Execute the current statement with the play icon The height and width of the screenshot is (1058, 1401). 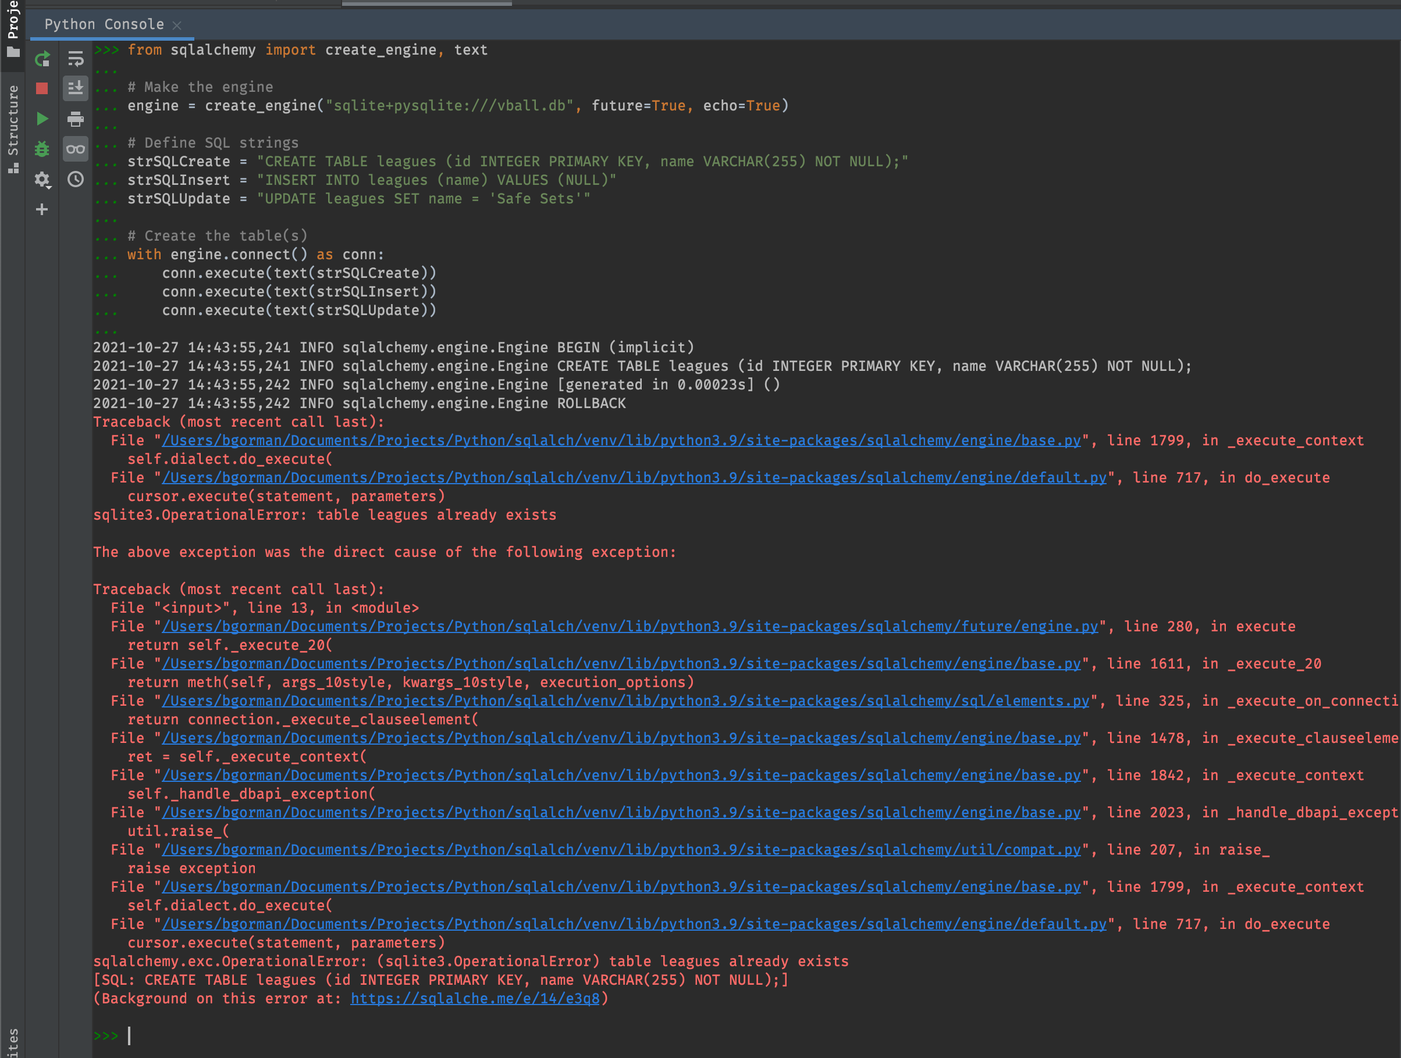click(x=42, y=119)
